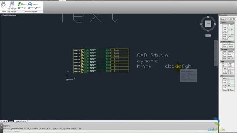
Task: Collapse the 3D Visualization section
Action: click(233, 42)
